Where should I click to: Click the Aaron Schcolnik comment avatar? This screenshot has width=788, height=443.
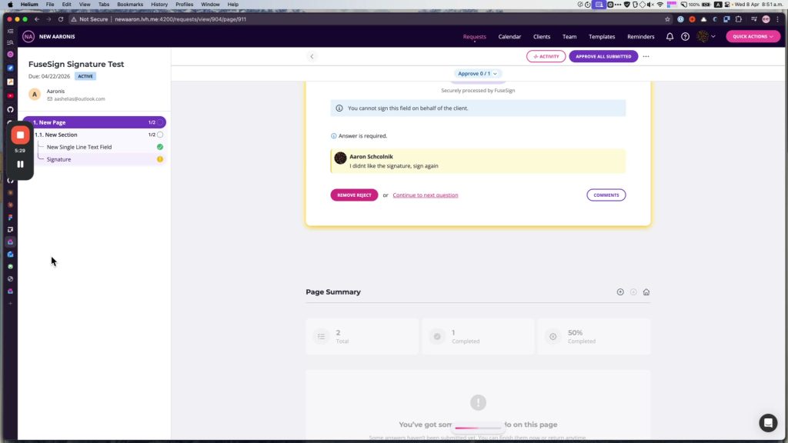(340, 158)
